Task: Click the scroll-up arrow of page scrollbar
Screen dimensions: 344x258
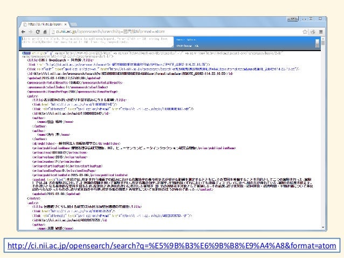Action: [323, 39]
